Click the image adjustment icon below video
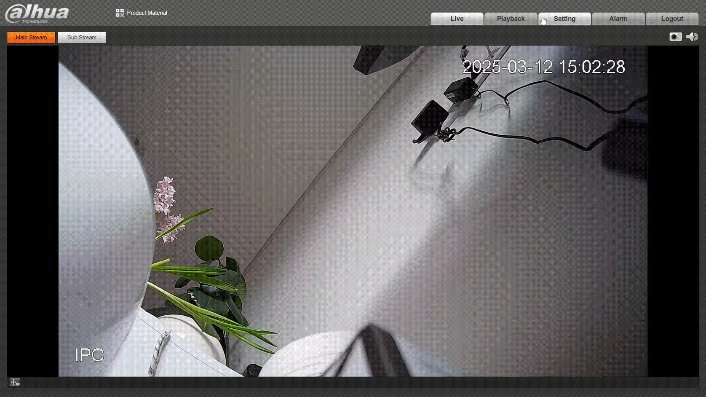This screenshot has width=706, height=397. coord(15,382)
